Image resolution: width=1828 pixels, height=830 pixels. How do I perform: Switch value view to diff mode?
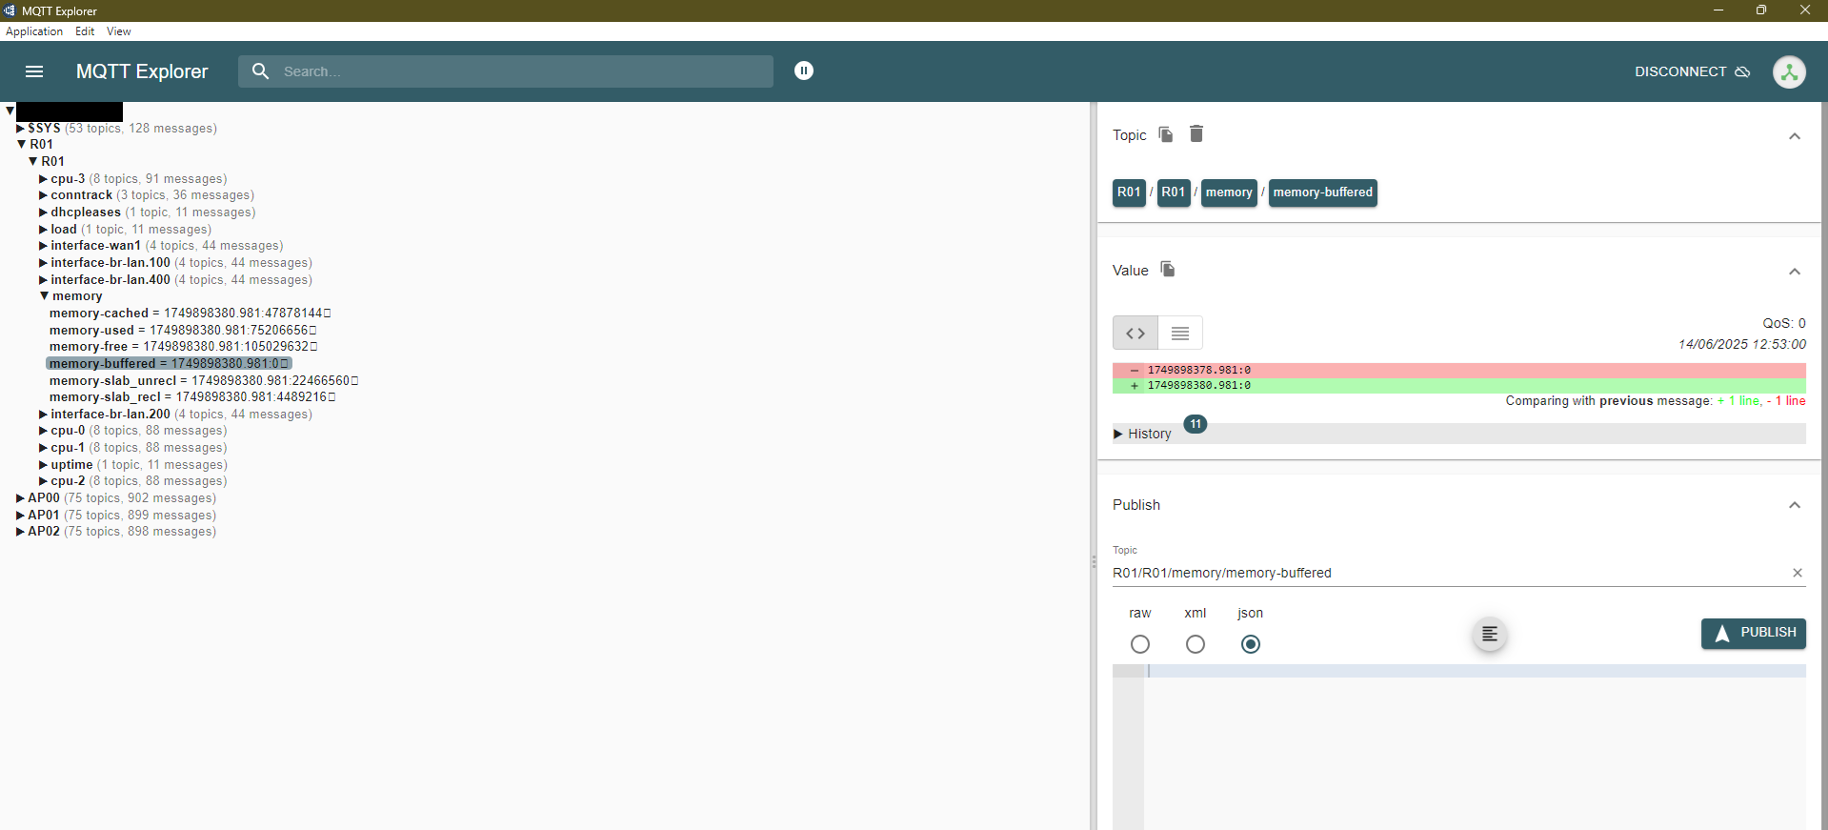(x=1135, y=334)
